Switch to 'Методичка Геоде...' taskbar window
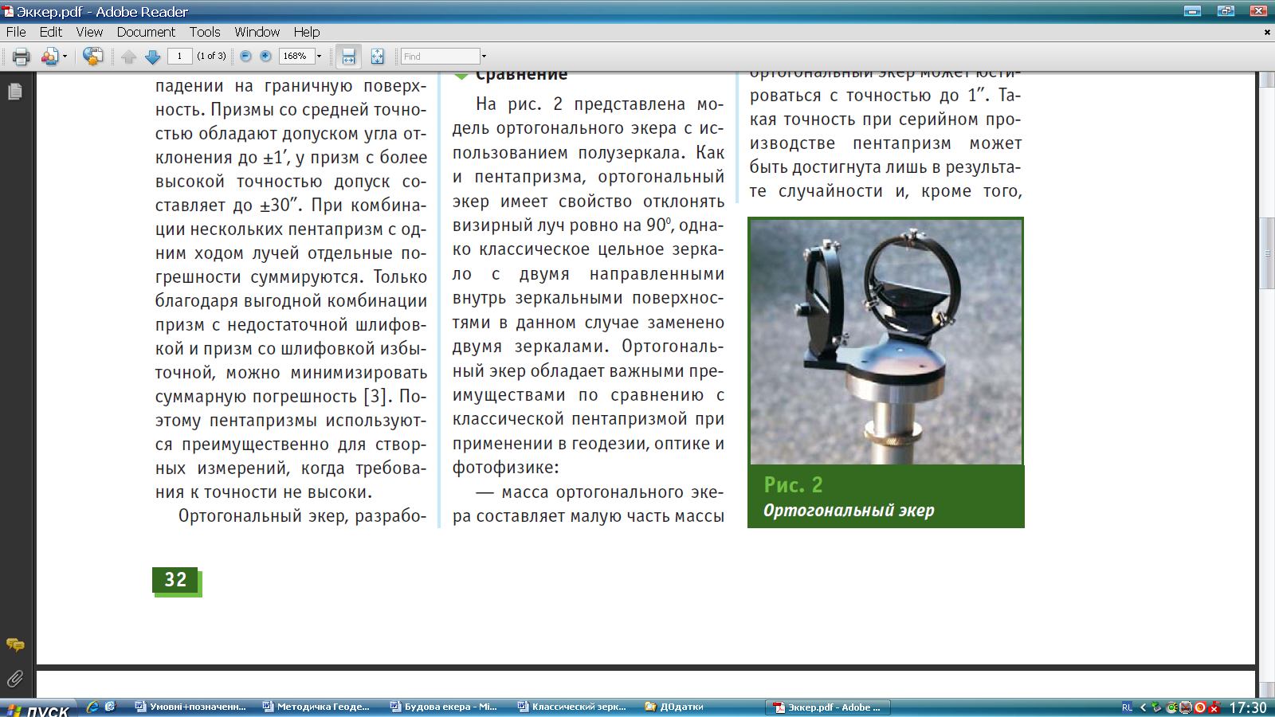1275x717 pixels. pos(318,707)
